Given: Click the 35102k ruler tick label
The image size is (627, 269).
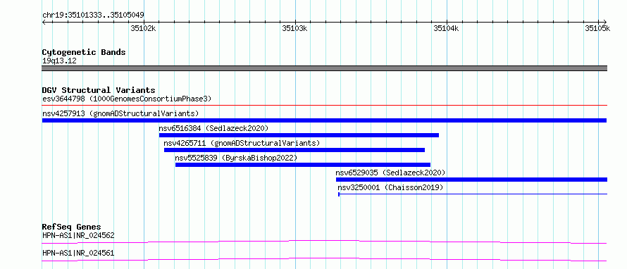Looking at the screenshot, I should click(x=143, y=28).
